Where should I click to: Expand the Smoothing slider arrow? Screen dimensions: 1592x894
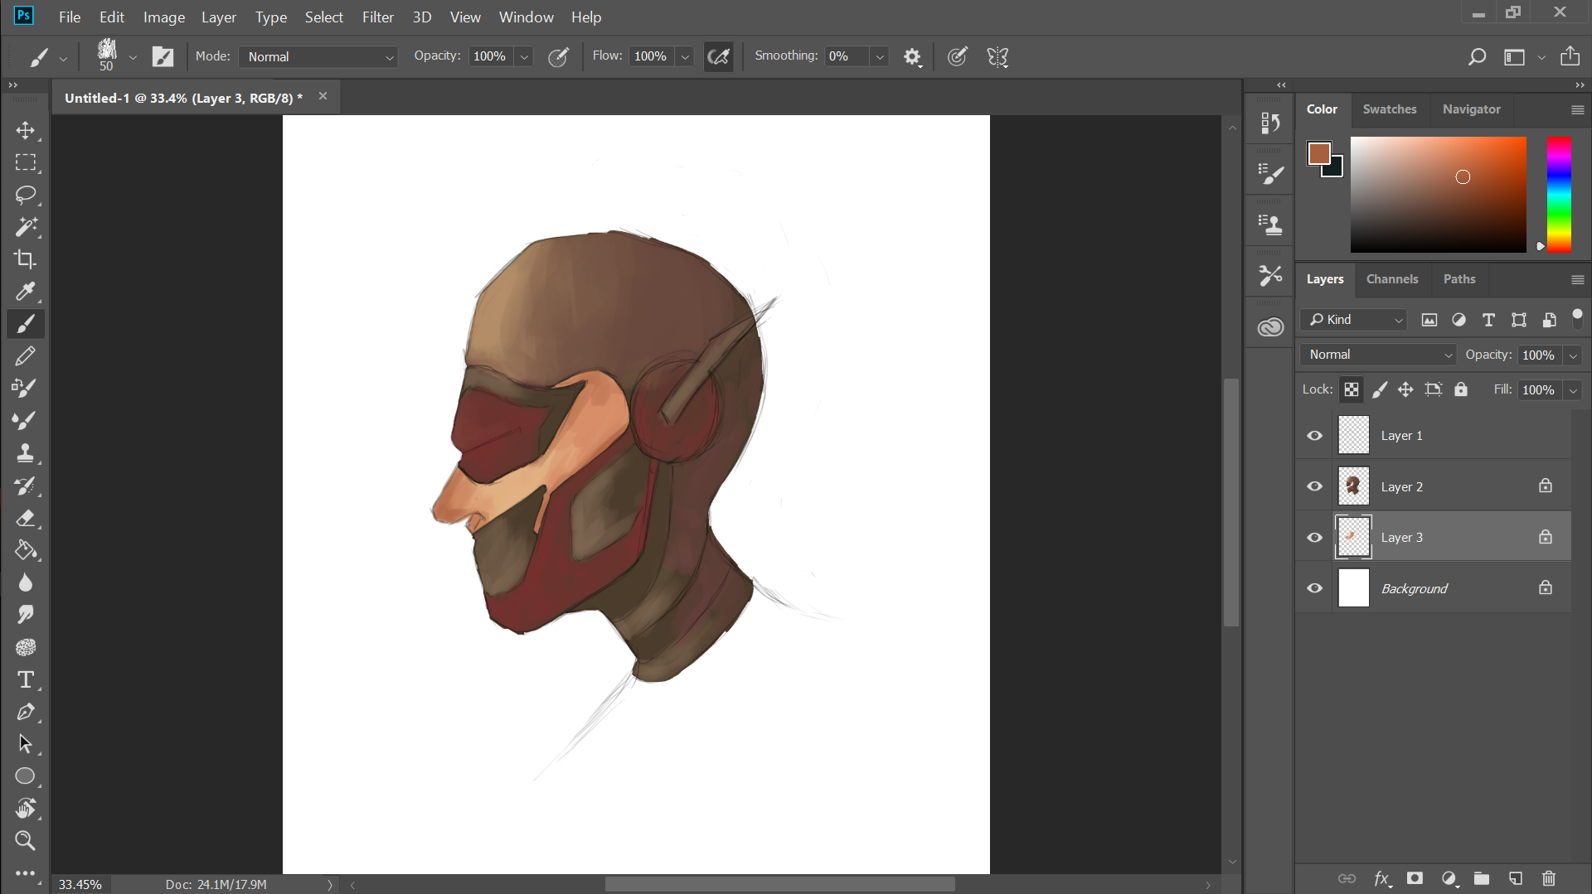point(880,56)
